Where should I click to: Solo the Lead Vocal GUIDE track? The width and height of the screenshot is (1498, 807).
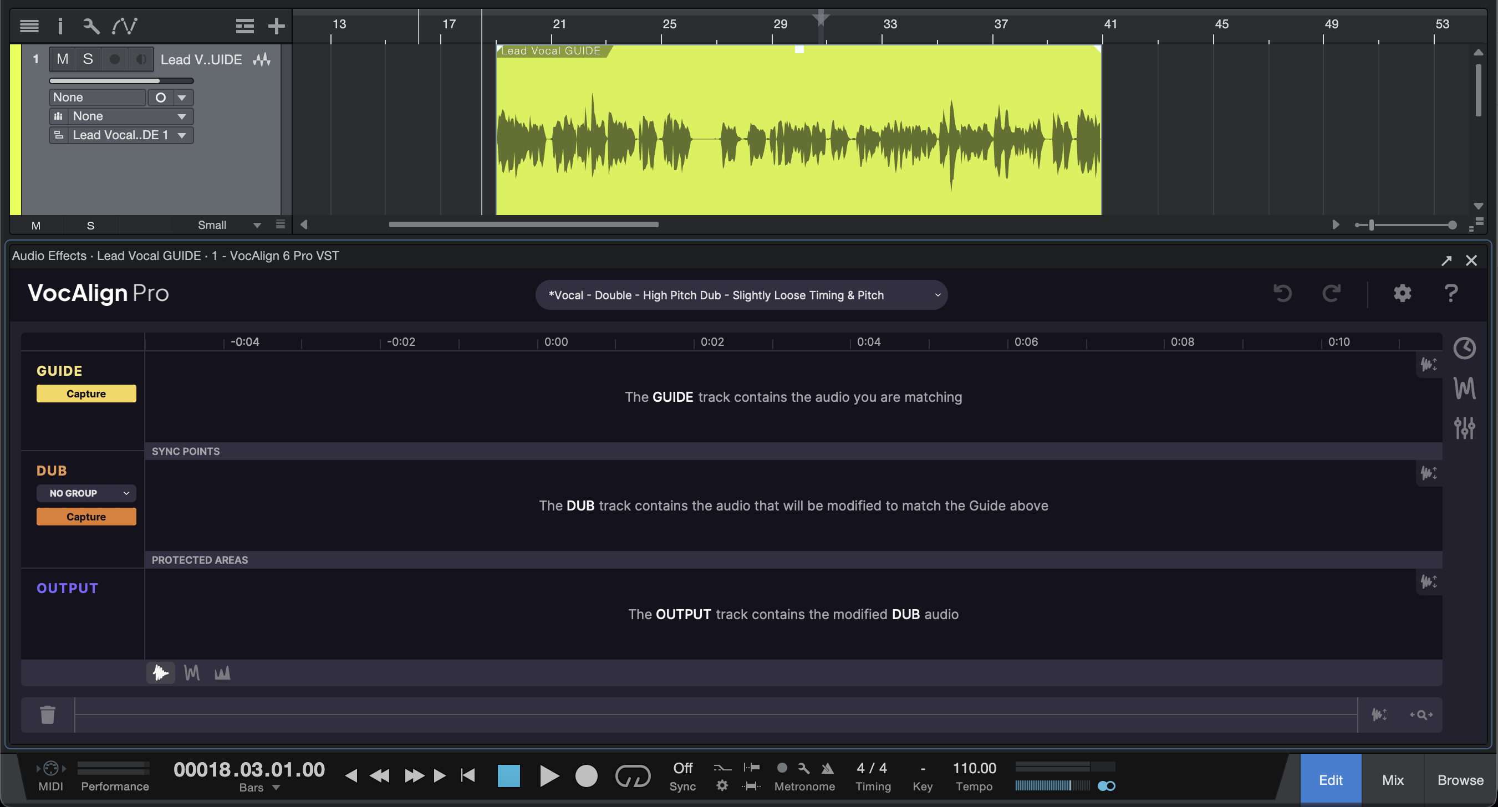coord(88,59)
